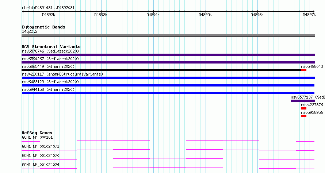
Task: Click the left arrow of the ruler
Action: tap(23, 12)
